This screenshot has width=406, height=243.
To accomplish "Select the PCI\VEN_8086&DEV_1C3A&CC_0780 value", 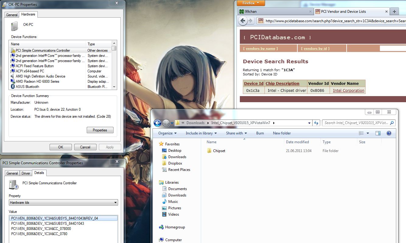I will coord(39,234).
